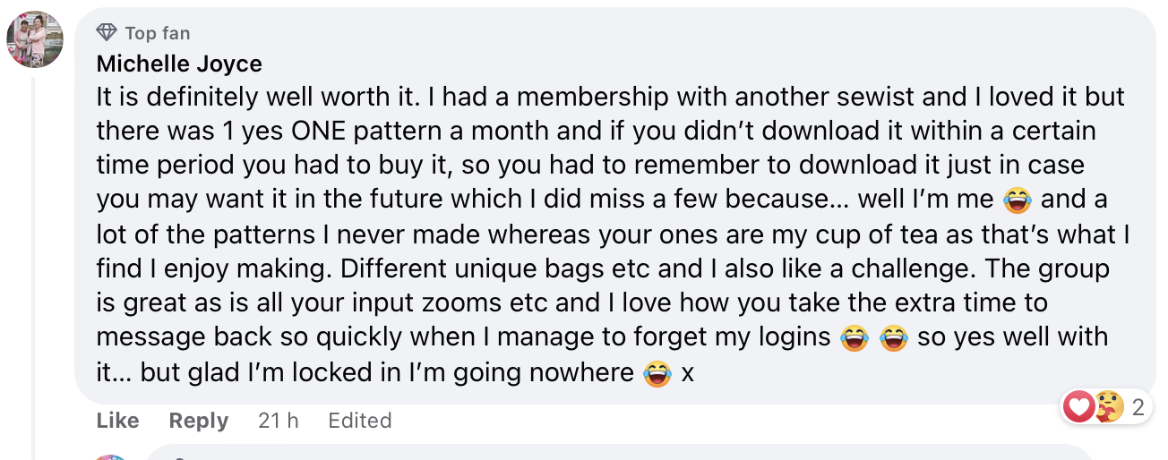Click the laughing emoji after "well I'm me"

1017,200
